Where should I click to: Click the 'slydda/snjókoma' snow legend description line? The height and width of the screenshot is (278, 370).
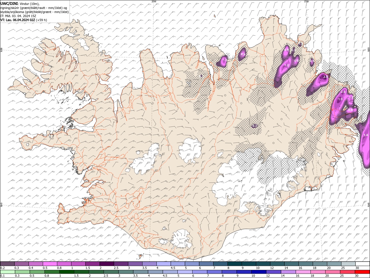(x=34, y=12)
